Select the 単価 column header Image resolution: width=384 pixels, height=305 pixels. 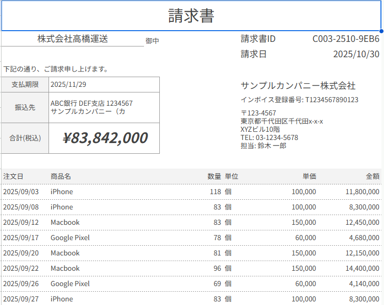pos(309,176)
